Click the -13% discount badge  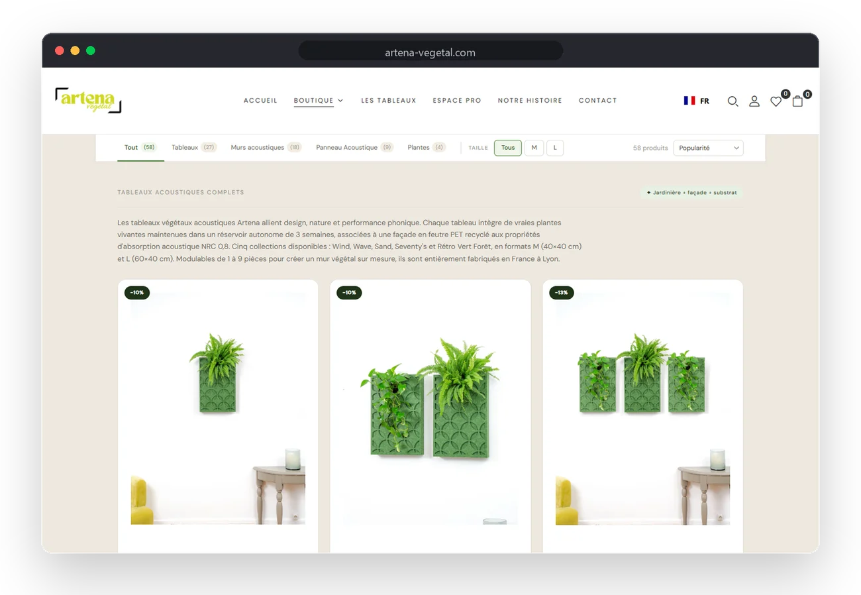tap(562, 292)
